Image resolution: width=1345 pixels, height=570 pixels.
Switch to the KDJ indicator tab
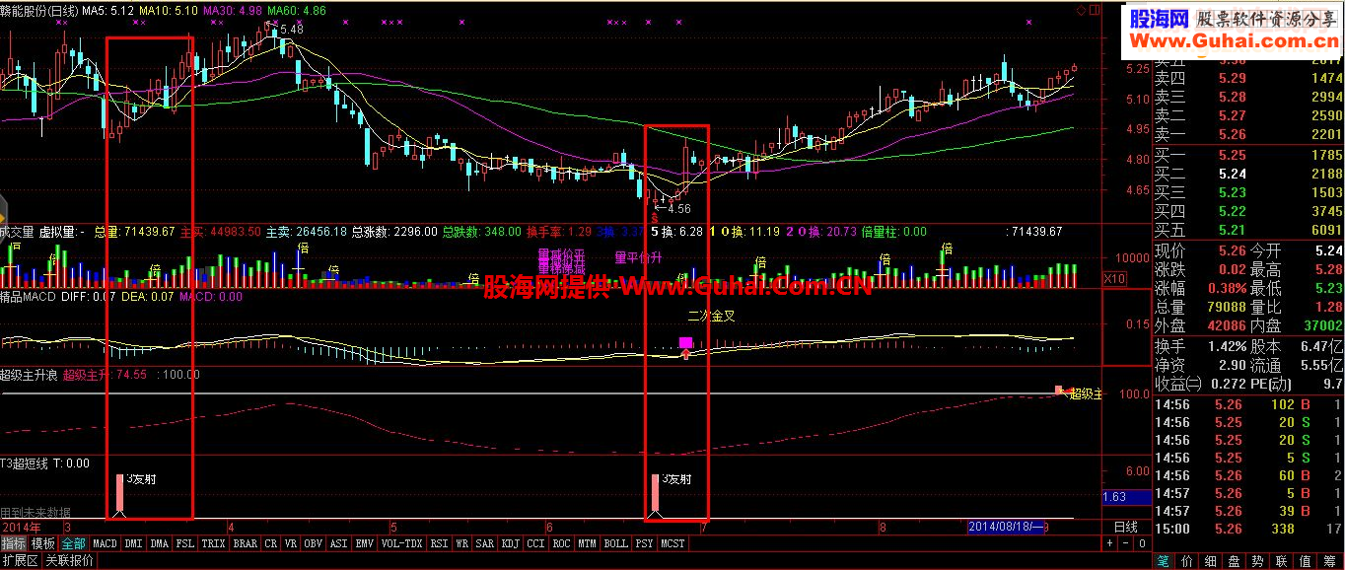tap(511, 543)
